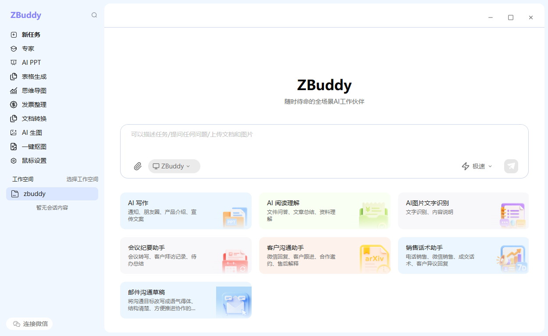Viewport: 548px width, 336px height.
Task: Click the 表格生成 sidebar icon
Action: coord(14,77)
